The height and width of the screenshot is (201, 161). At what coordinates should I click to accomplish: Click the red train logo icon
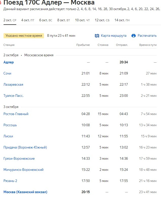point(1,3)
